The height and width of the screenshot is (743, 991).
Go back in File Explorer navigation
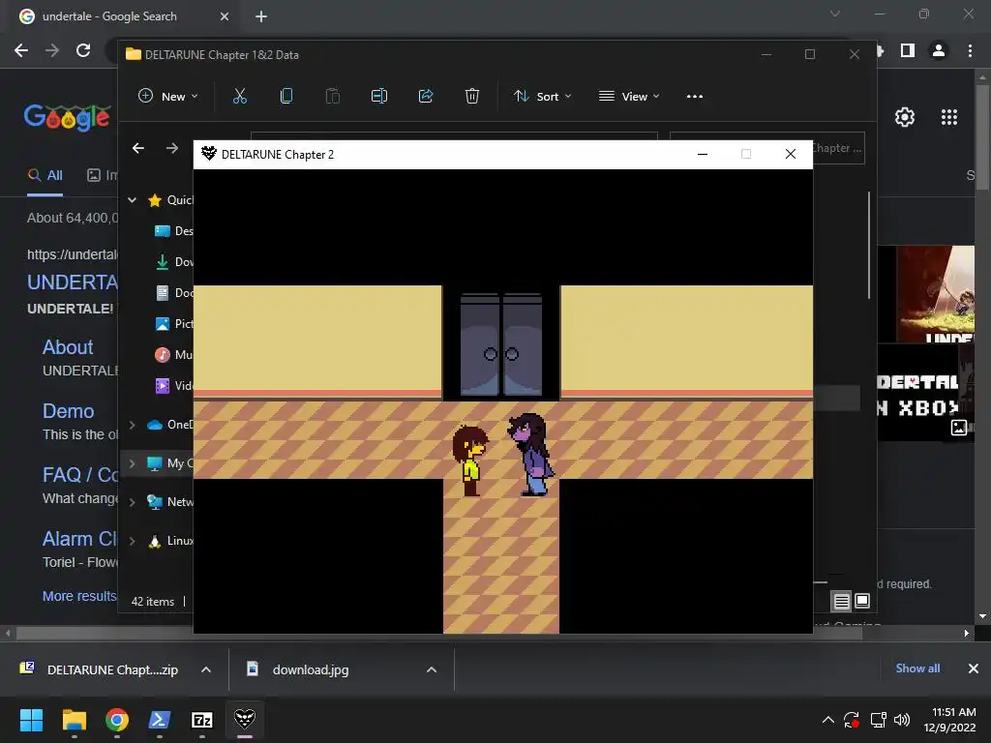(138, 148)
